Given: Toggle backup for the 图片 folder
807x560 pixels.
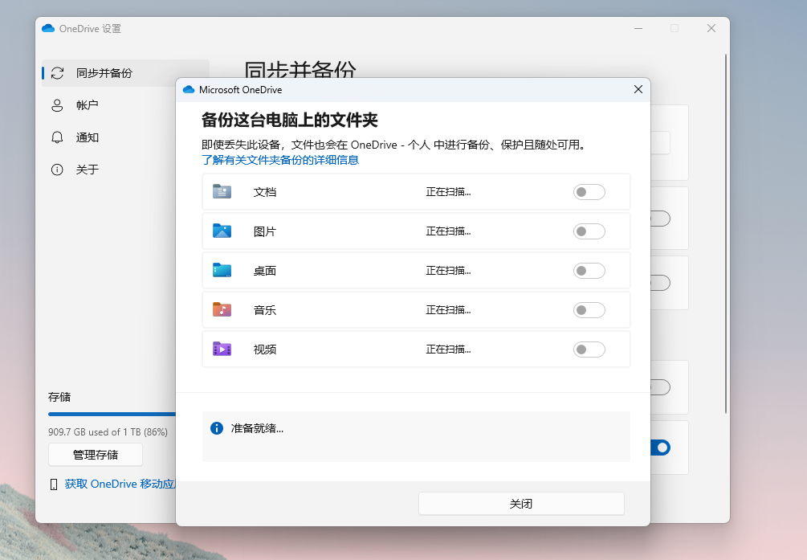Looking at the screenshot, I should click(589, 231).
